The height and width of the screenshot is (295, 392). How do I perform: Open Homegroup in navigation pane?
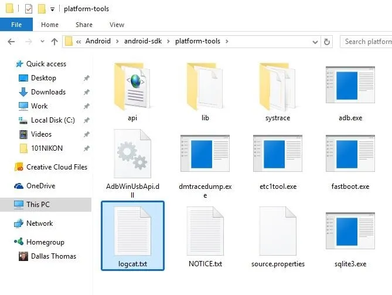(45, 242)
